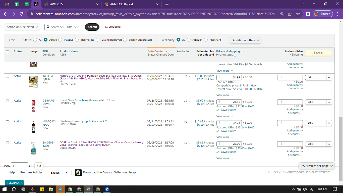The image size is (343, 193).
Task: Click the Save all button
Action: (318, 53)
